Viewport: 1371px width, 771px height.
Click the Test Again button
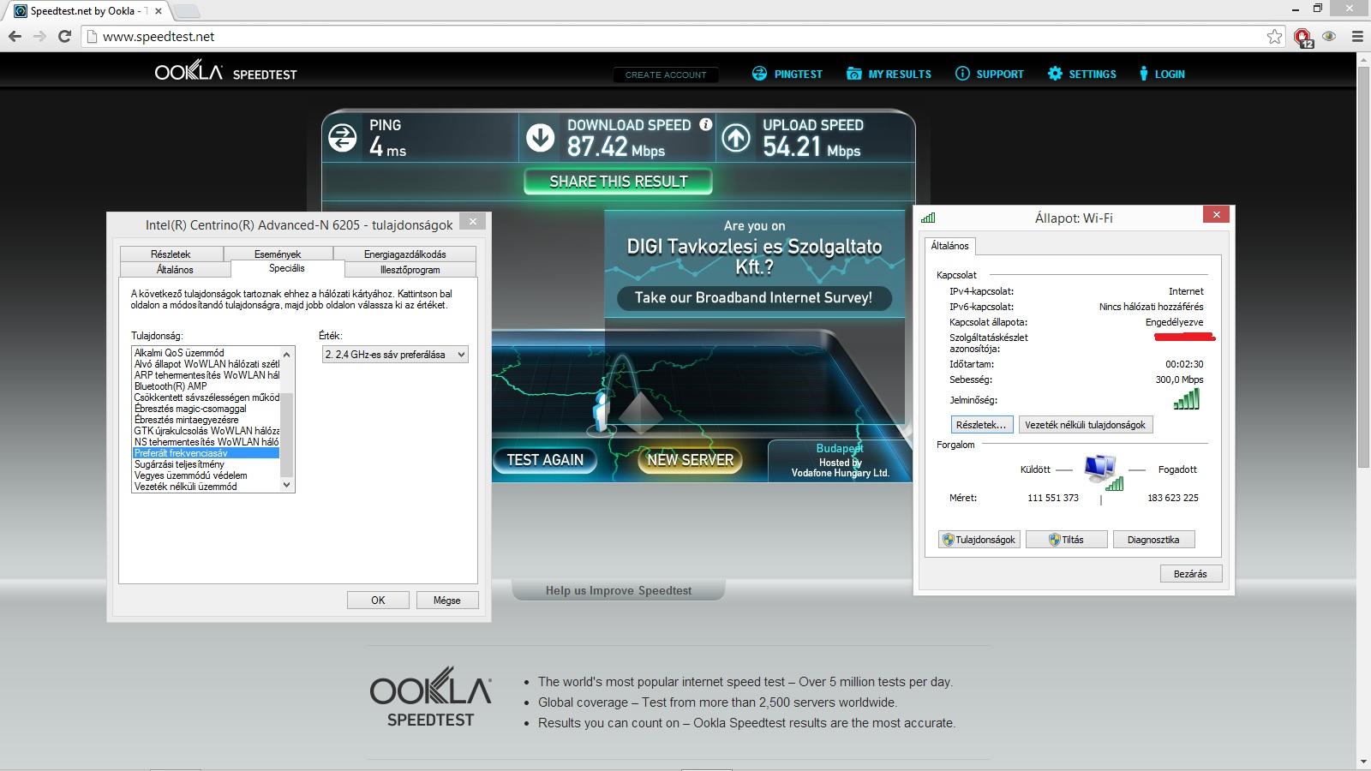(x=545, y=460)
